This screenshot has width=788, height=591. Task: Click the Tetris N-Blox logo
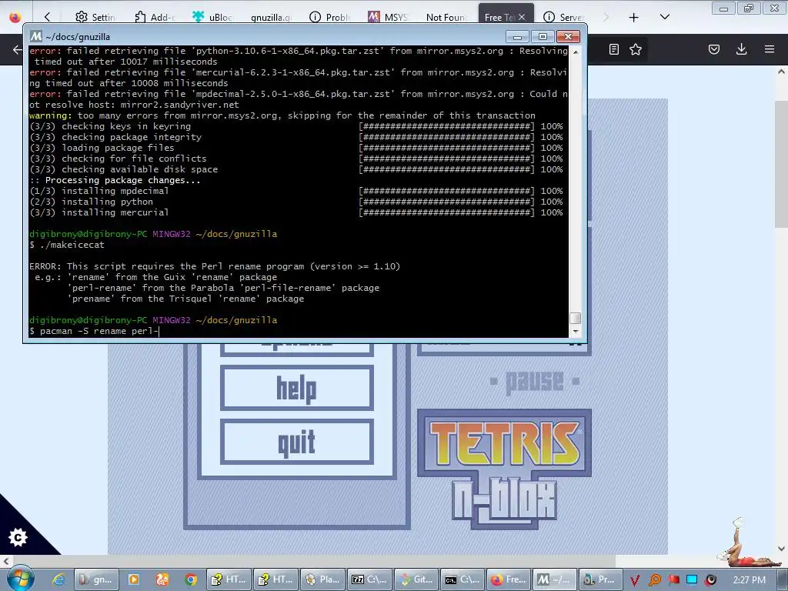coord(505,469)
